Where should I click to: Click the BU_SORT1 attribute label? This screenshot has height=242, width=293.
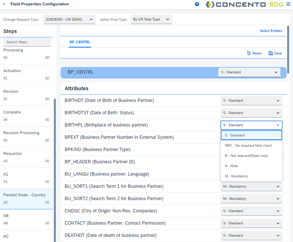point(114,186)
